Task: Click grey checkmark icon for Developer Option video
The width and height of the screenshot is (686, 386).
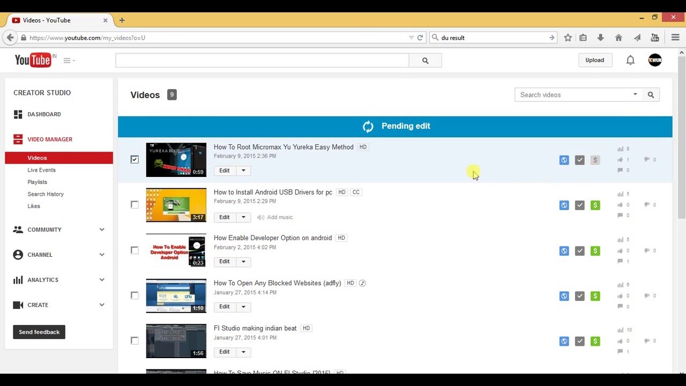Action: click(x=579, y=250)
